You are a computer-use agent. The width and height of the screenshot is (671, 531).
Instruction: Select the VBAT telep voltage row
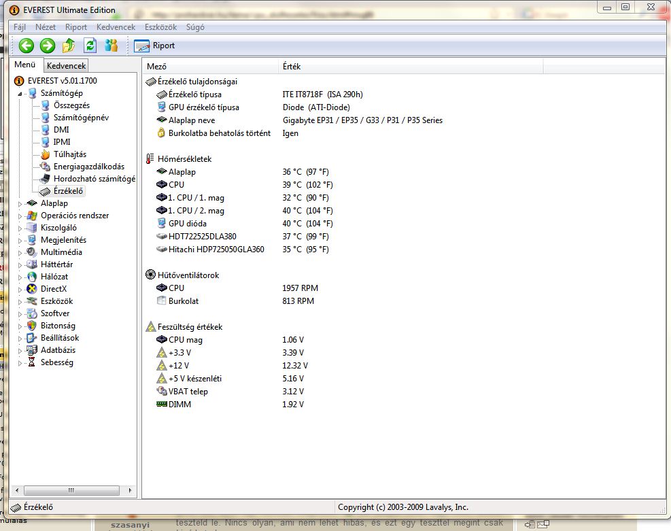pyautogui.click(x=230, y=391)
